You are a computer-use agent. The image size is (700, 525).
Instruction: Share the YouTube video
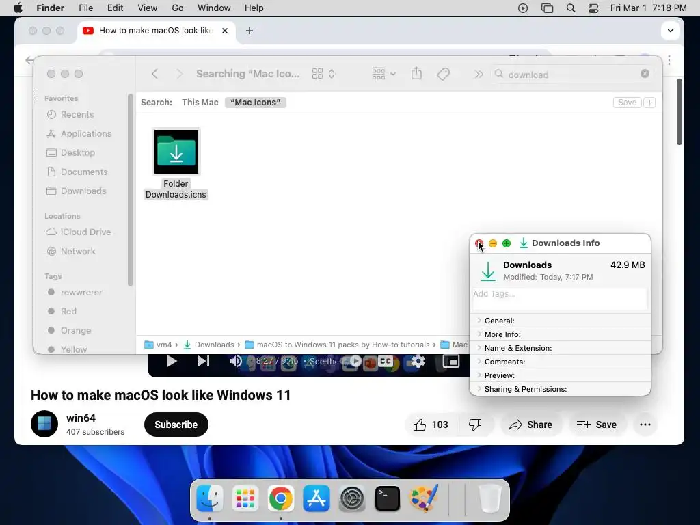tap(530, 425)
